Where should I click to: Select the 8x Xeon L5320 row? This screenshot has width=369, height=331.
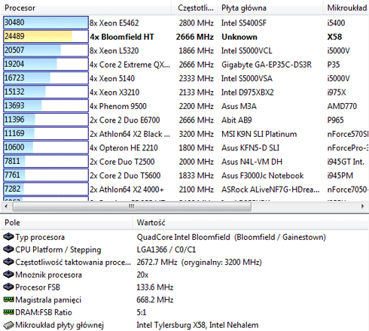[186, 50]
